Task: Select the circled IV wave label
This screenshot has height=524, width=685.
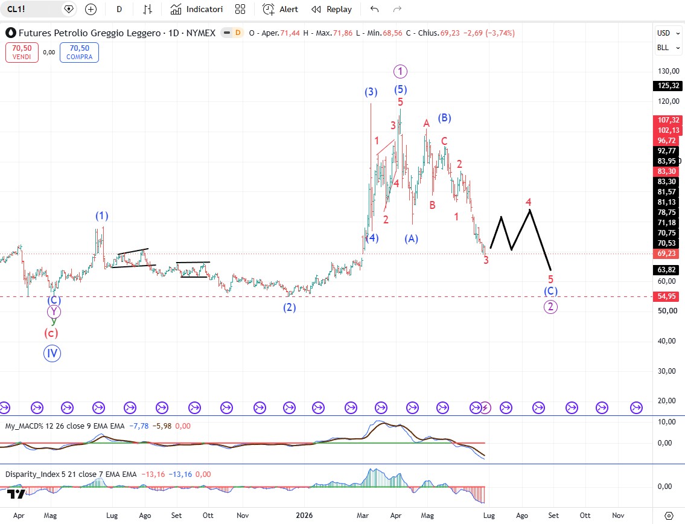Action: (52, 354)
